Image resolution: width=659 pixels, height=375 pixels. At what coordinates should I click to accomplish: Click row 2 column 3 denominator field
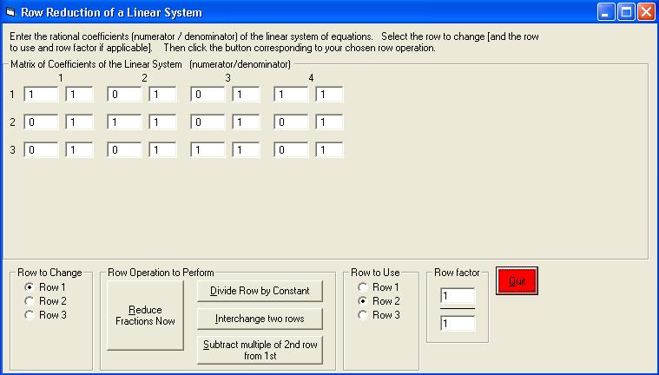[x=246, y=122]
